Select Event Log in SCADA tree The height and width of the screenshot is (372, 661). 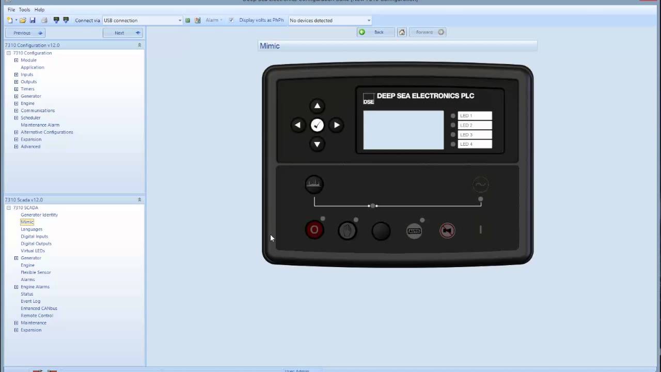point(30,301)
